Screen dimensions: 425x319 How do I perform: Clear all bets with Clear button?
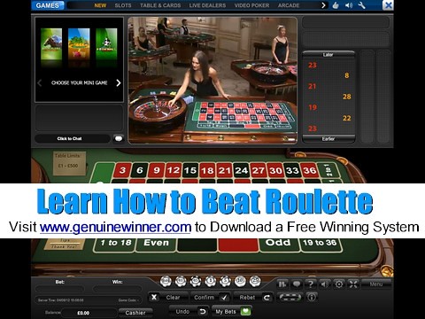click(x=168, y=298)
